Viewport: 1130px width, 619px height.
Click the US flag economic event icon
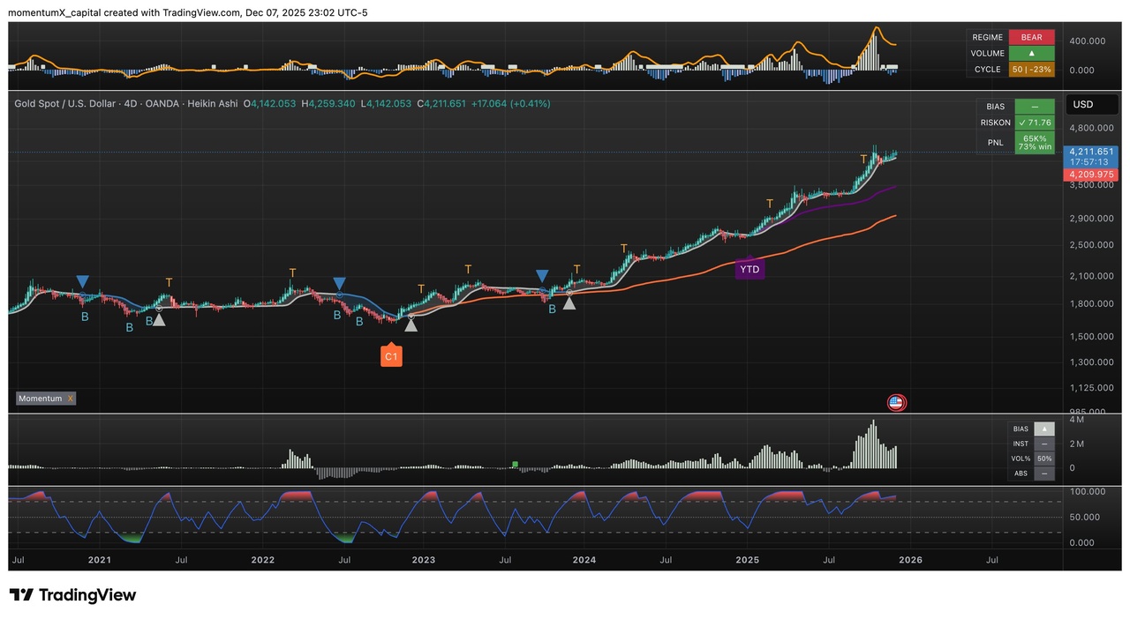(x=896, y=403)
